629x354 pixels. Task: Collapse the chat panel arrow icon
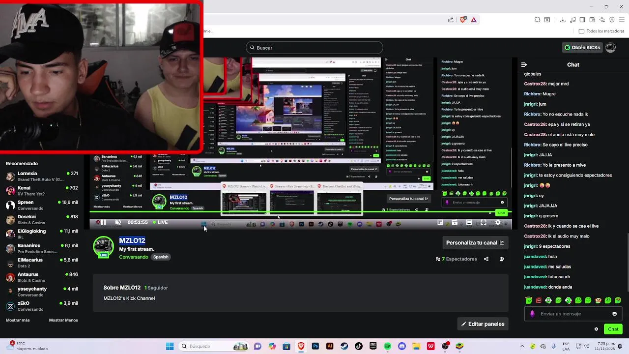click(x=524, y=64)
